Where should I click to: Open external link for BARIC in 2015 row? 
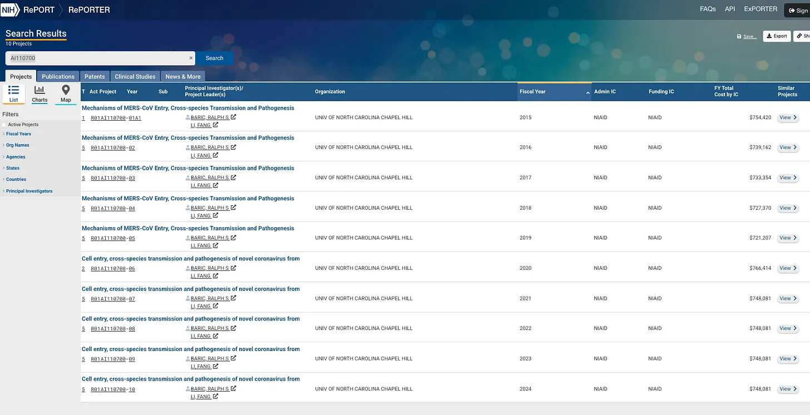pyautogui.click(x=234, y=117)
